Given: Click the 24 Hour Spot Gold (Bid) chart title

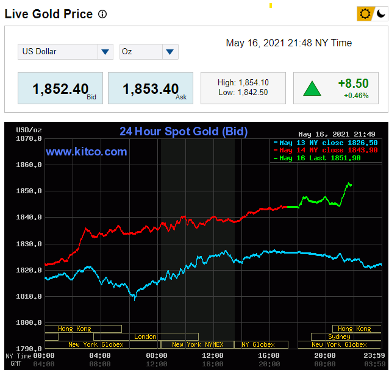Looking at the screenshot, I should [x=184, y=131].
